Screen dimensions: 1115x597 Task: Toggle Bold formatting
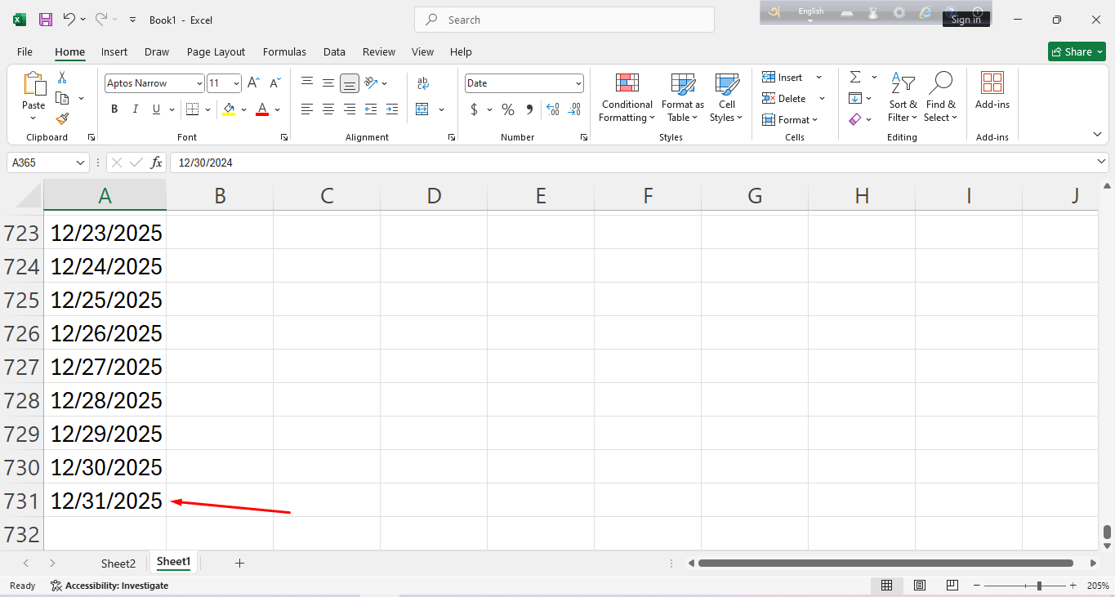point(114,109)
